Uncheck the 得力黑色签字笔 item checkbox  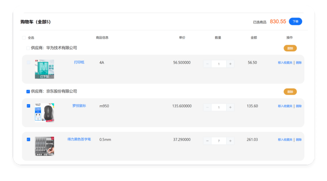(x=29, y=139)
